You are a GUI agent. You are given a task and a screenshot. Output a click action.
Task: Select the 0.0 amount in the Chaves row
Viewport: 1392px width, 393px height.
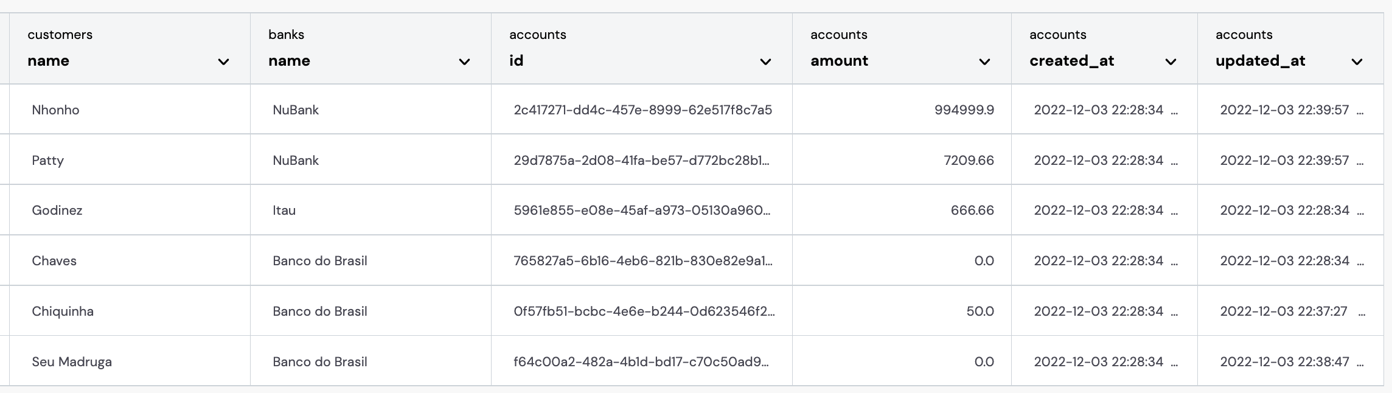click(984, 260)
